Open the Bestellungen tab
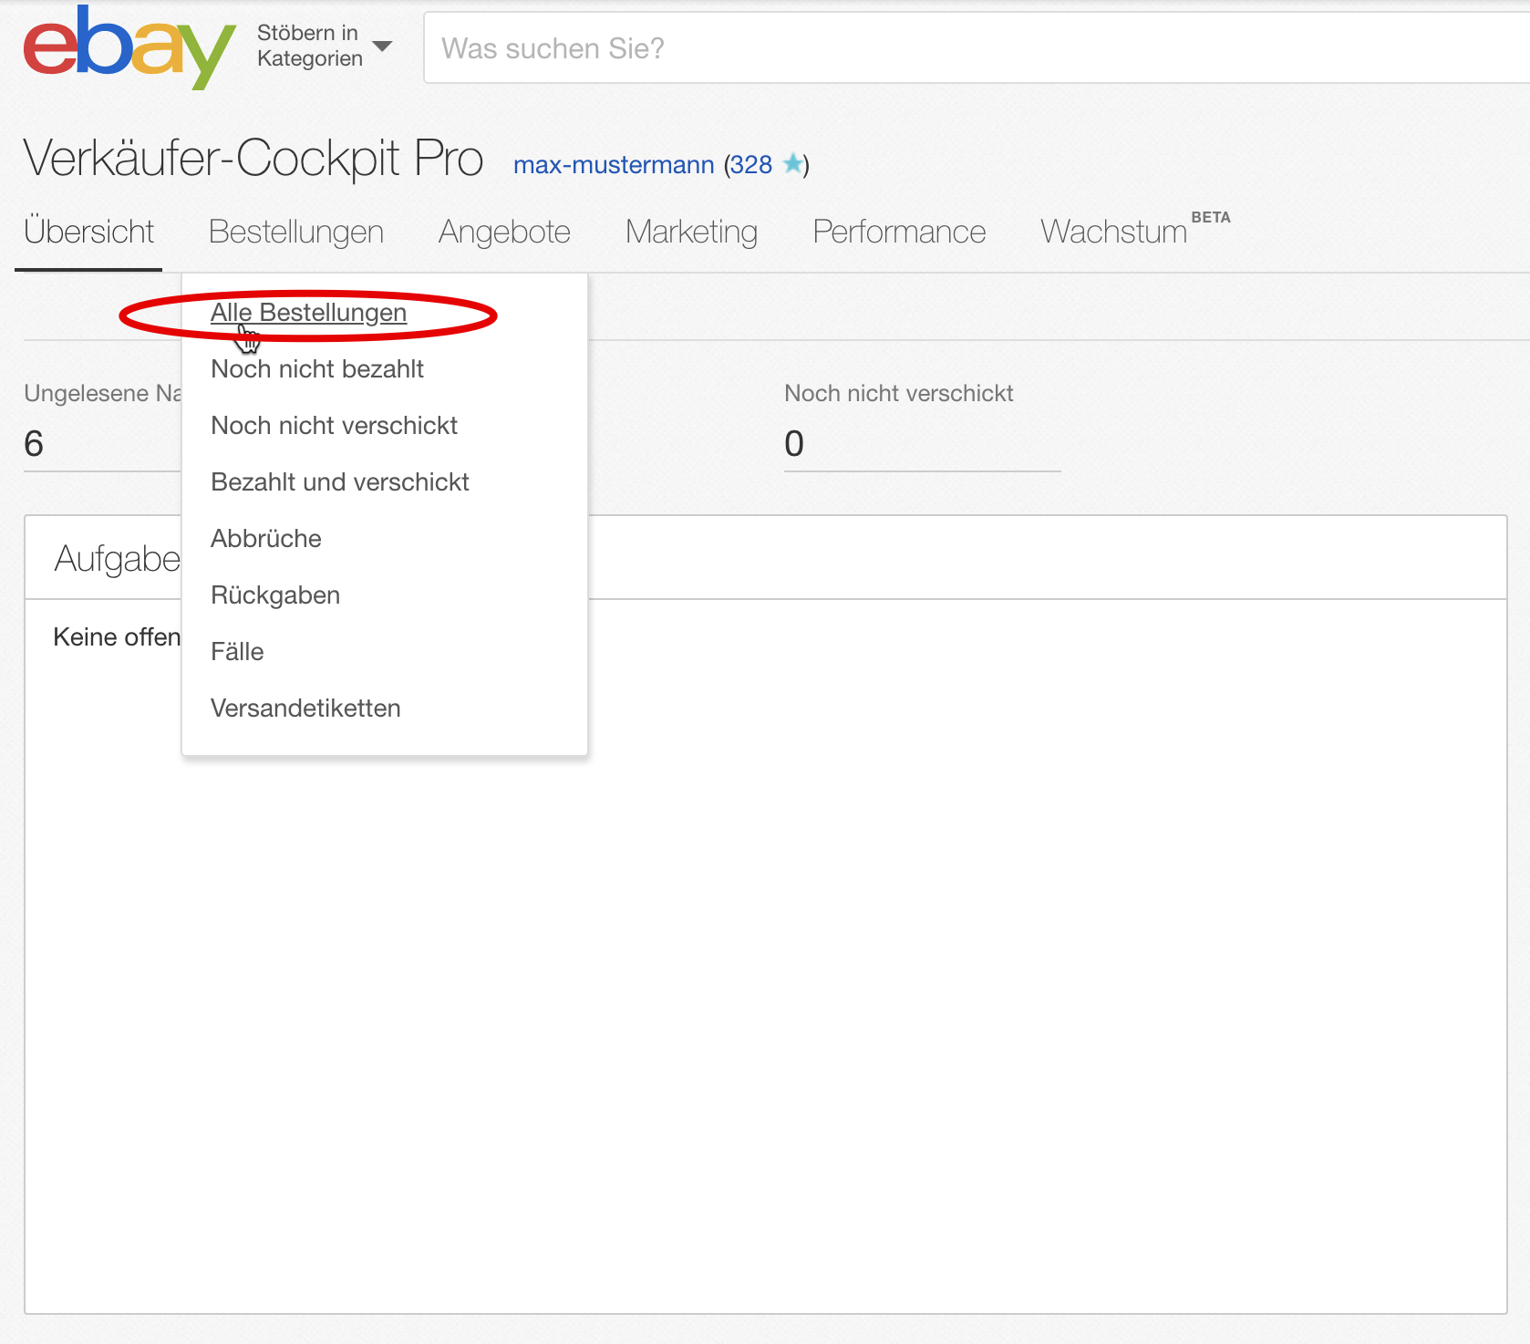 click(296, 232)
